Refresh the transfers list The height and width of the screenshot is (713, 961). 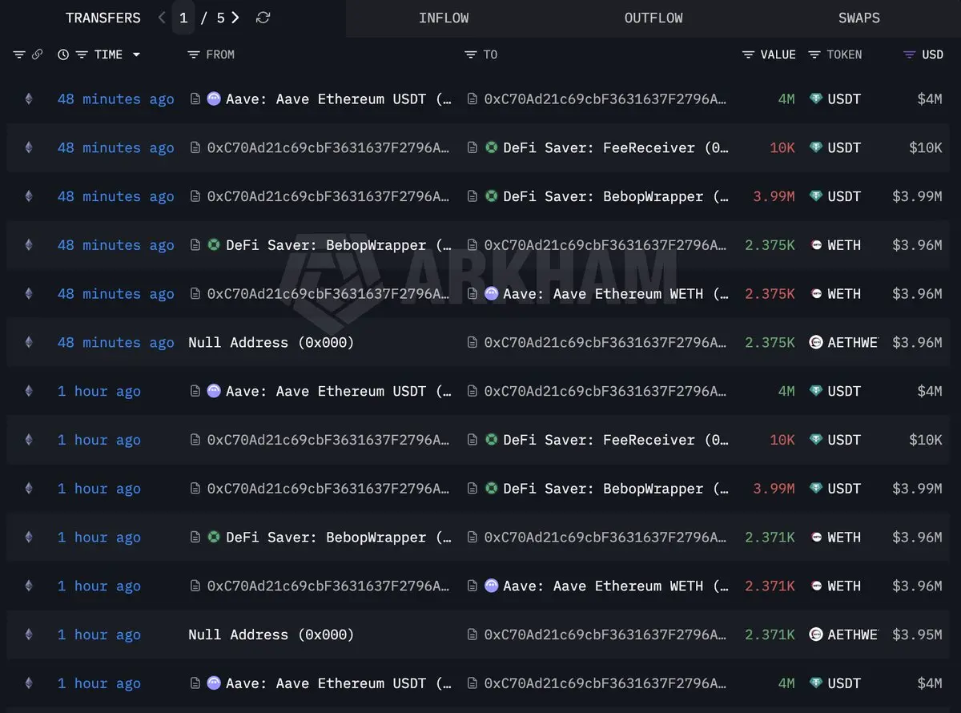click(x=263, y=18)
